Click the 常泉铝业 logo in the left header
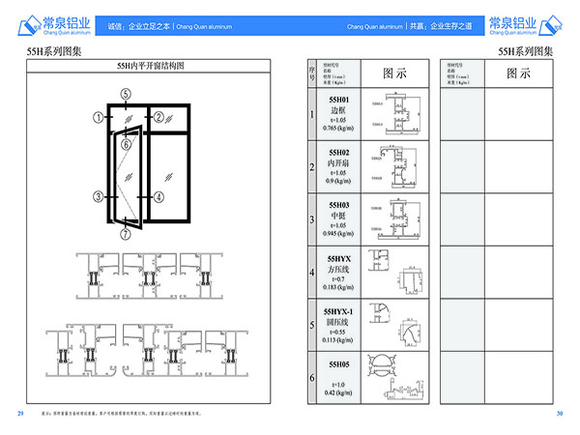The height and width of the screenshot is (435, 580). click(x=54, y=25)
